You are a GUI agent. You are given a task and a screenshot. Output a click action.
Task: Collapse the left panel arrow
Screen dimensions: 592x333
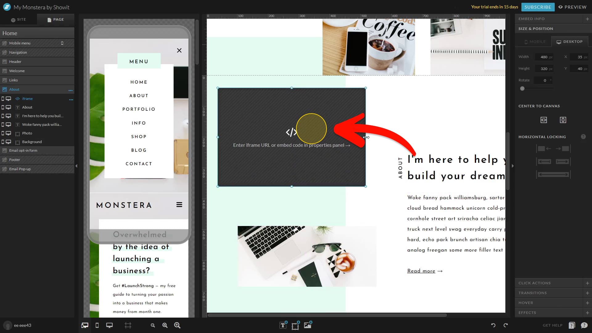click(76, 166)
